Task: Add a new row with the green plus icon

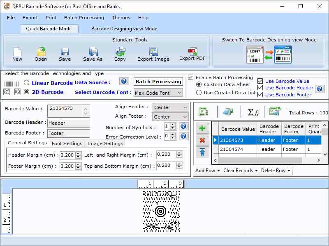Action: point(202,128)
